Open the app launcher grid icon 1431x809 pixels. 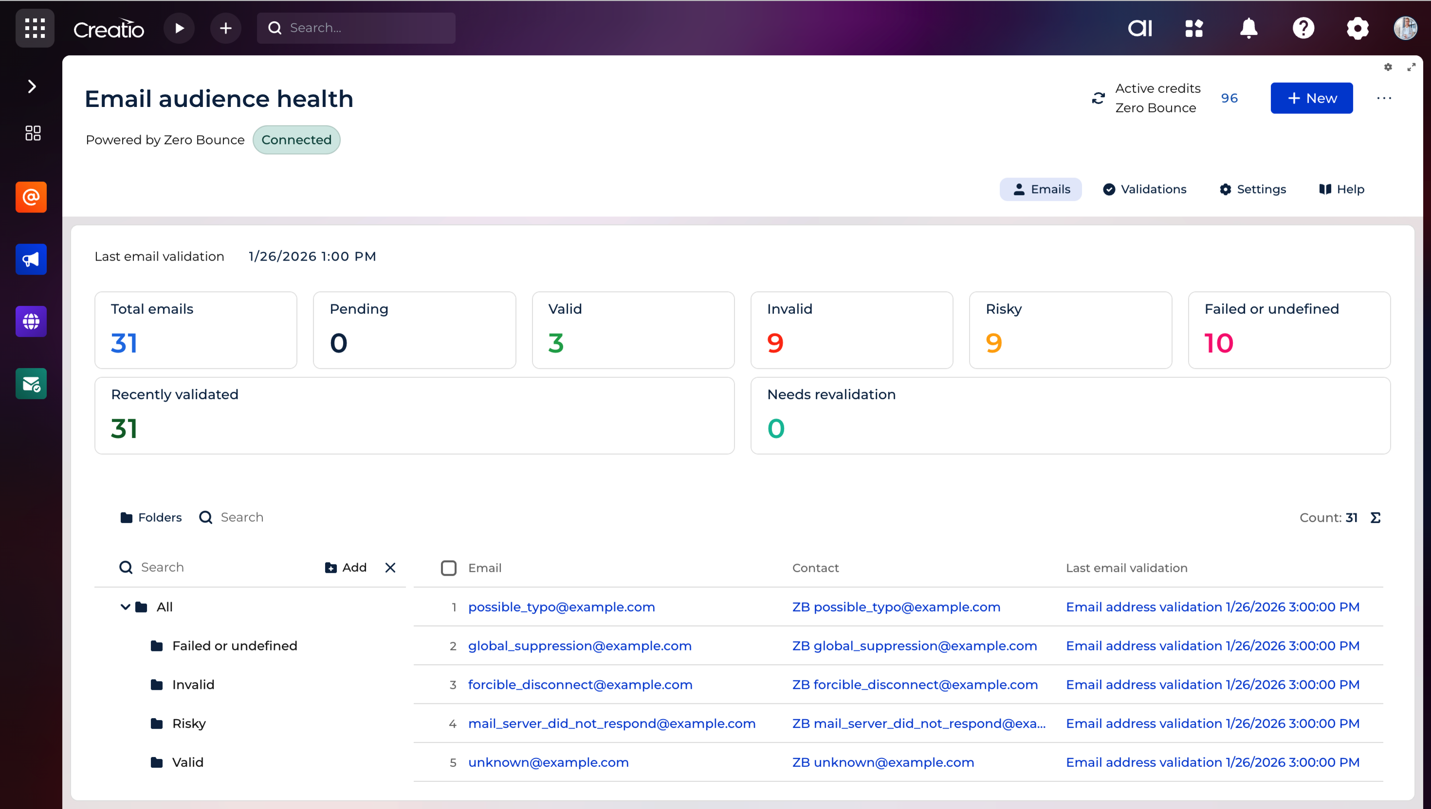coord(35,28)
